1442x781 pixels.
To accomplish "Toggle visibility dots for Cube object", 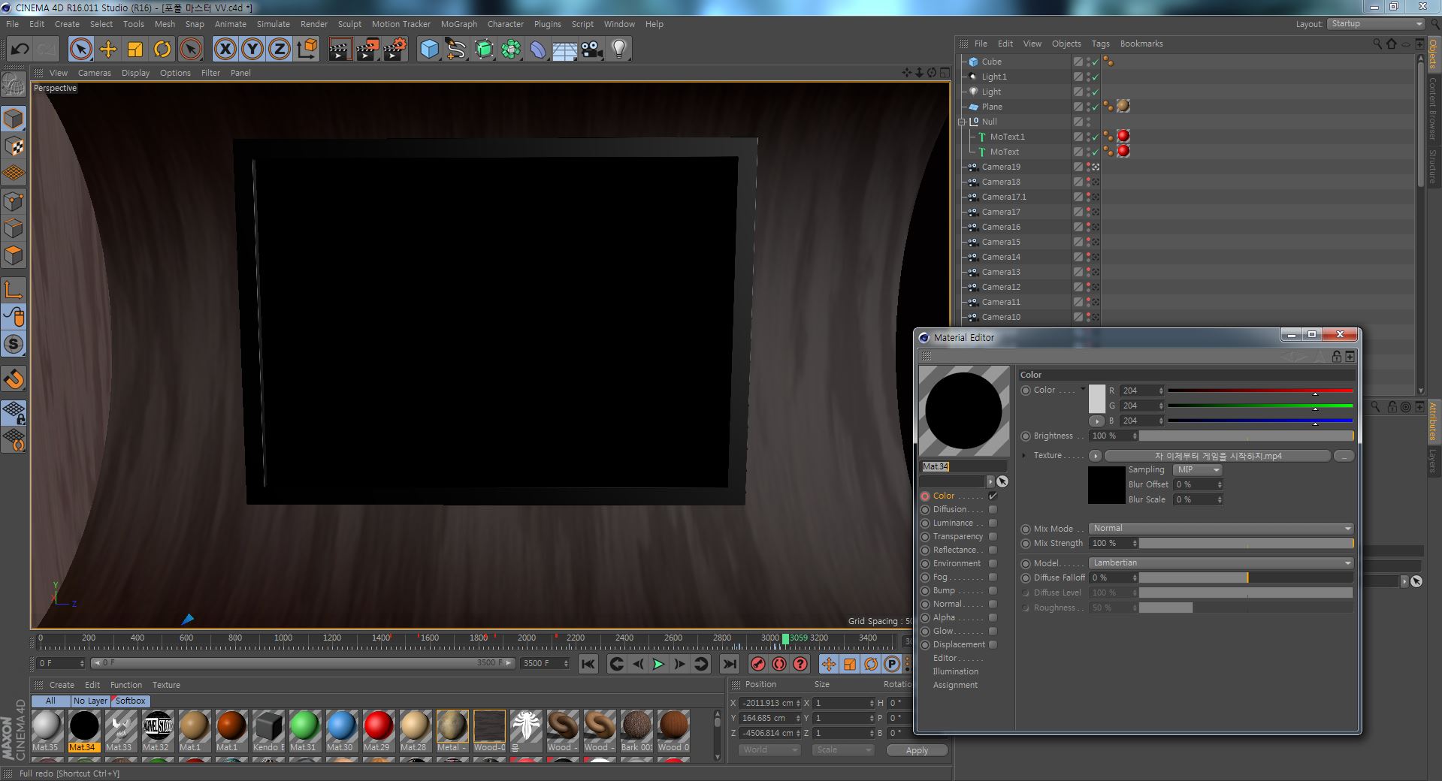I will click(x=1088, y=62).
